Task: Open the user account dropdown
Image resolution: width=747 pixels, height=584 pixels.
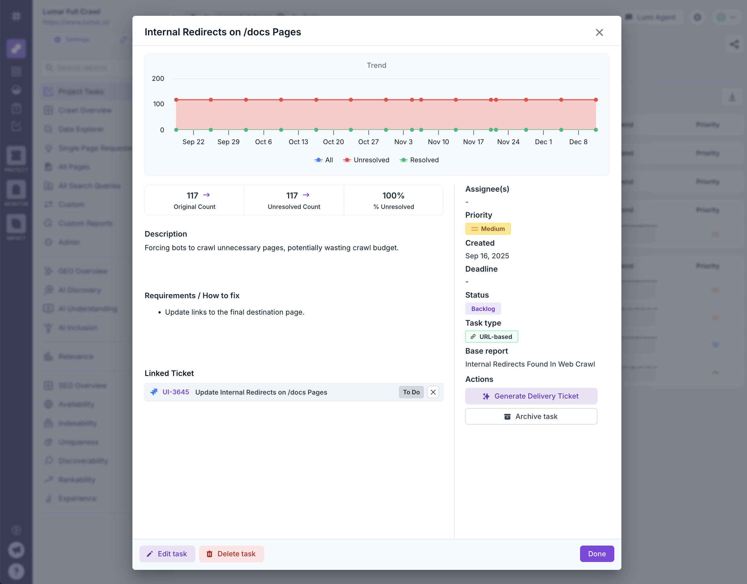Action: [726, 17]
